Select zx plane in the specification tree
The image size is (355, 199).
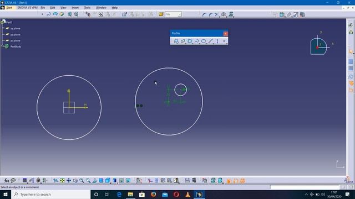(x=15, y=40)
